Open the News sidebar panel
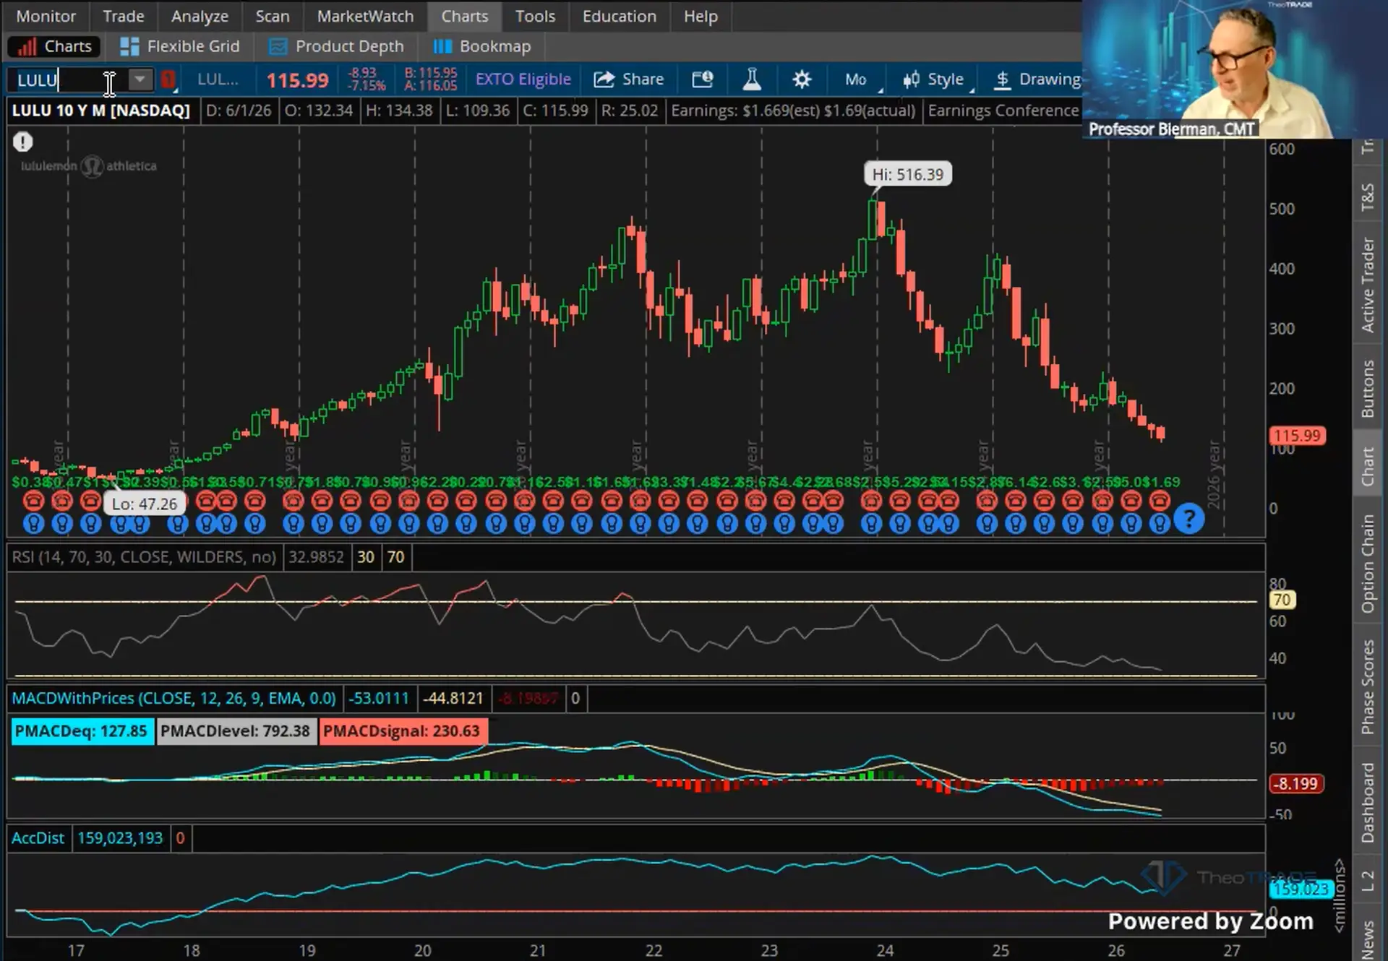Viewport: 1388px width, 961px height. click(x=1368, y=938)
